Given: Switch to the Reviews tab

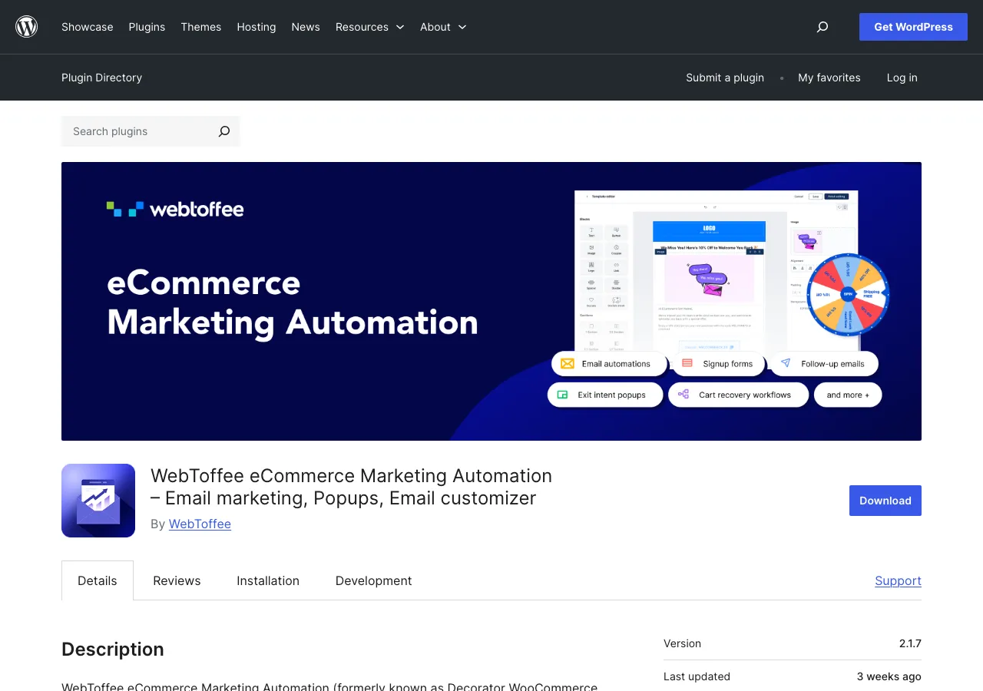Looking at the screenshot, I should click(x=177, y=580).
